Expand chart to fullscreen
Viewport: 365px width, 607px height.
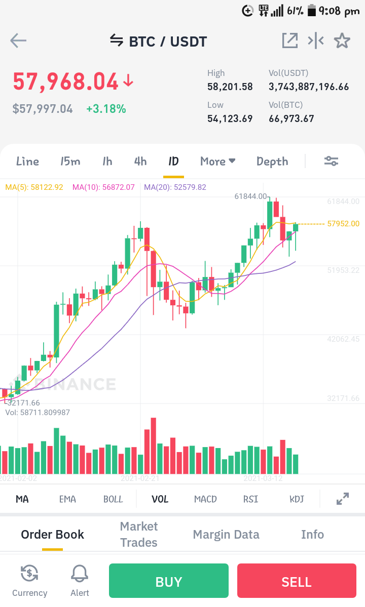pos(343,499)
